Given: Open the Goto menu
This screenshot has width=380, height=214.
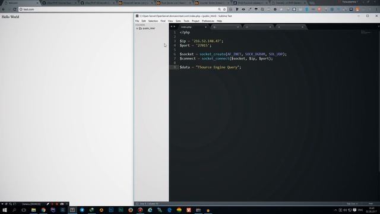Looking at the screenshot, I should tap(178, 21).
